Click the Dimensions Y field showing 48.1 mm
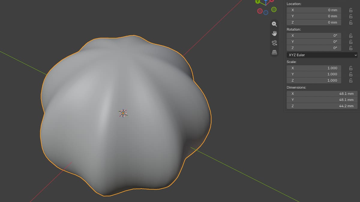The image size is (360, 202). (x=322, y=100)
